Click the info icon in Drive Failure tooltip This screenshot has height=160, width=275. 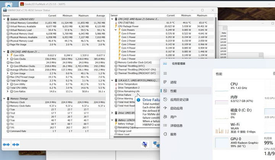click(138, 100)
